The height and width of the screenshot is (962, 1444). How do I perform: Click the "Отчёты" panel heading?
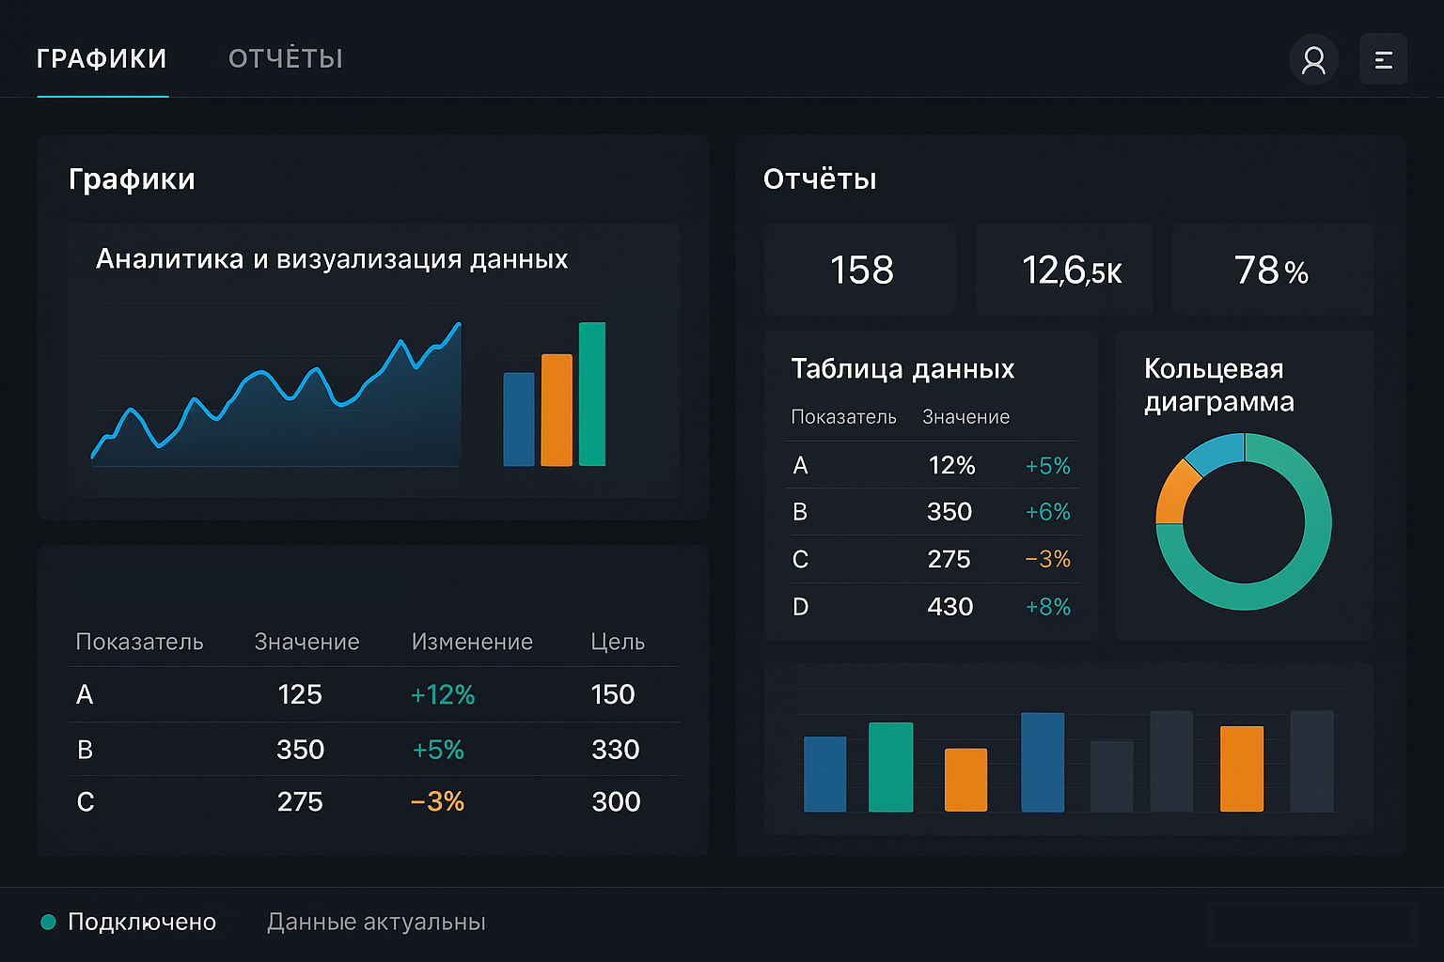point(820,178)
